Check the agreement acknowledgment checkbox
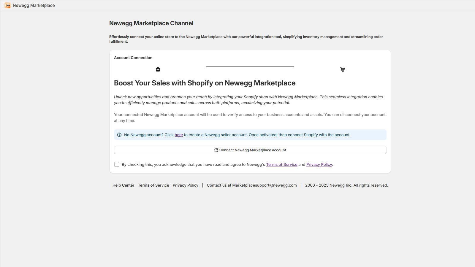 tap(117, 164)
